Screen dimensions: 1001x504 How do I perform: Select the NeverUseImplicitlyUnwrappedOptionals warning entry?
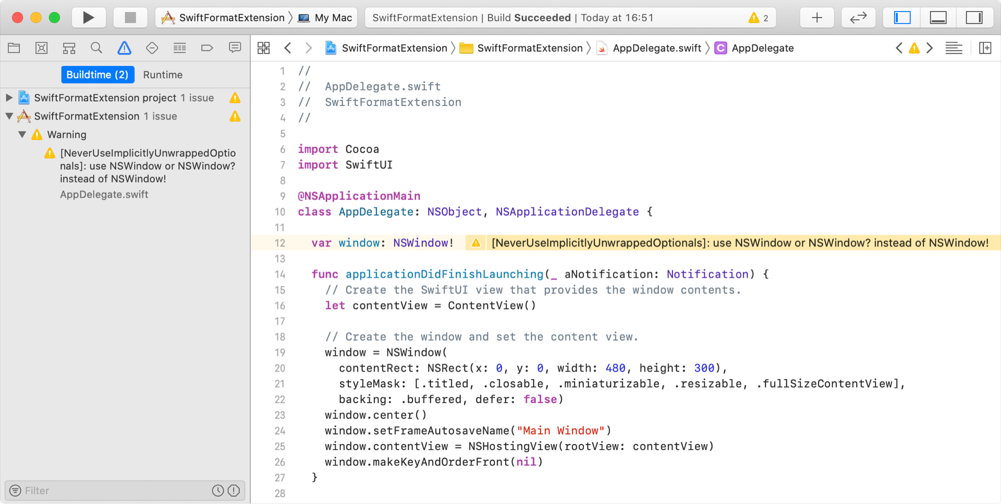click(149, 166)
